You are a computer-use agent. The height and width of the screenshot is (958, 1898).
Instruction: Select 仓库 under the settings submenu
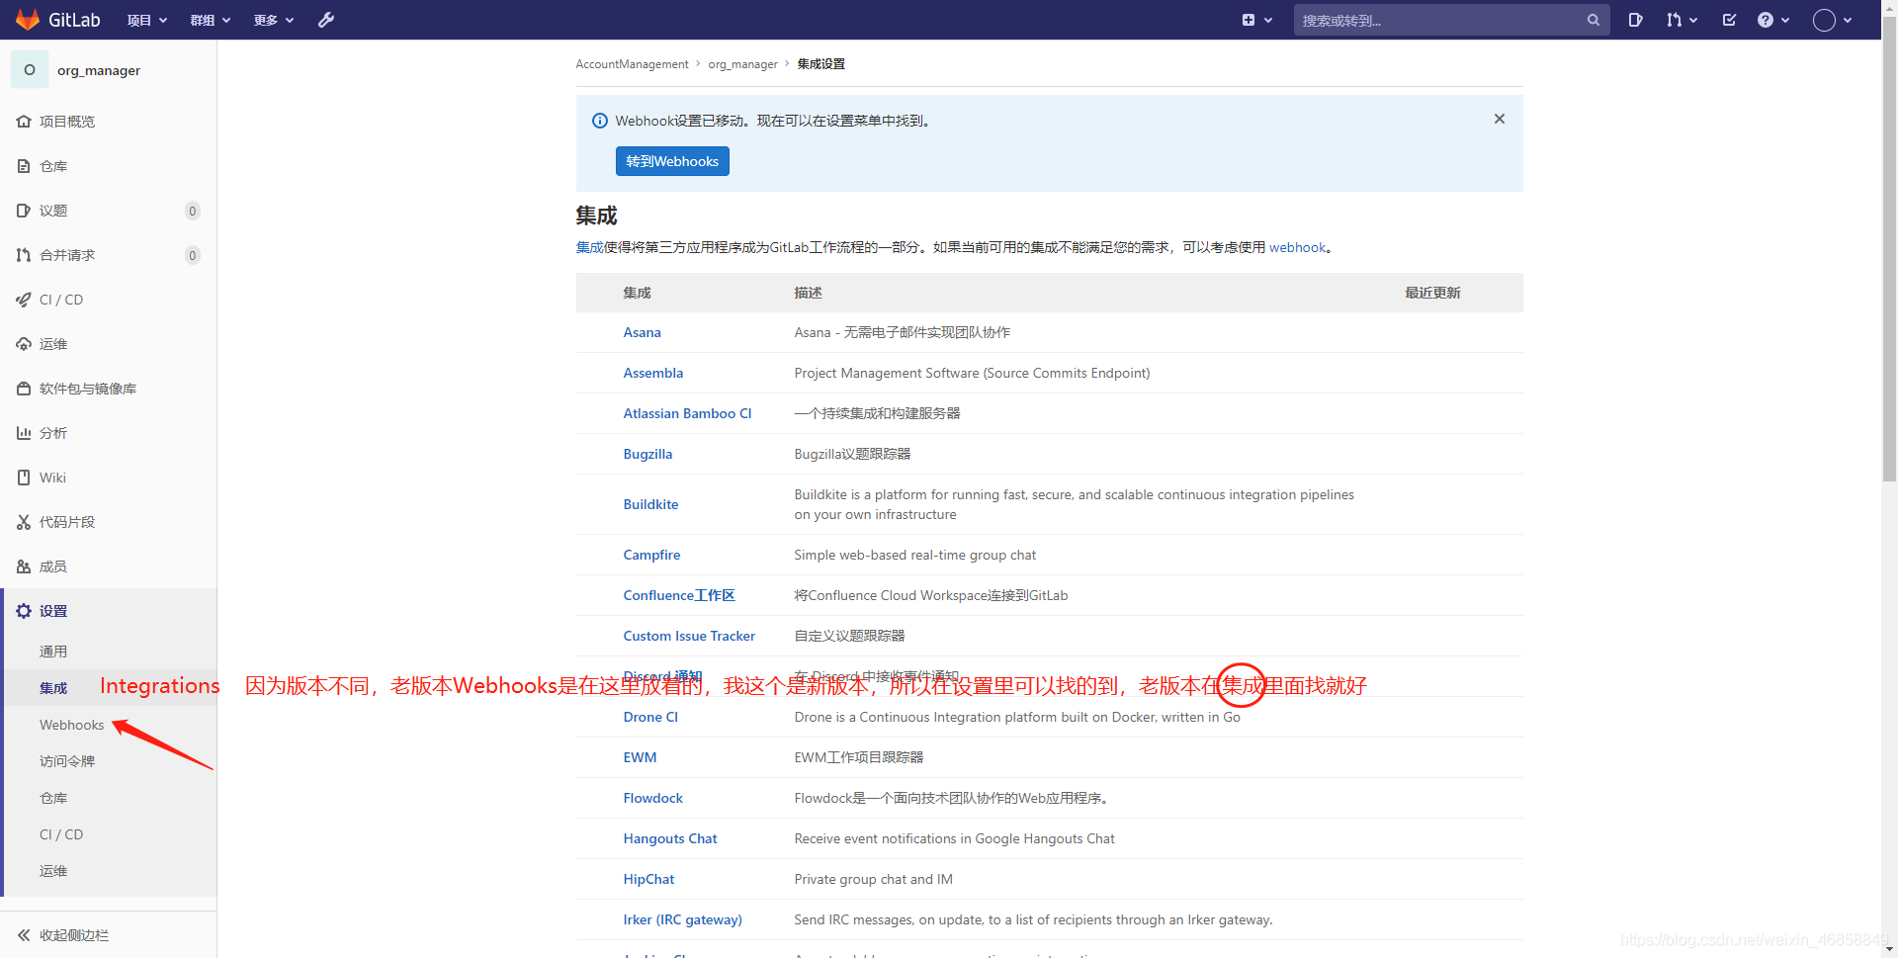53,798
